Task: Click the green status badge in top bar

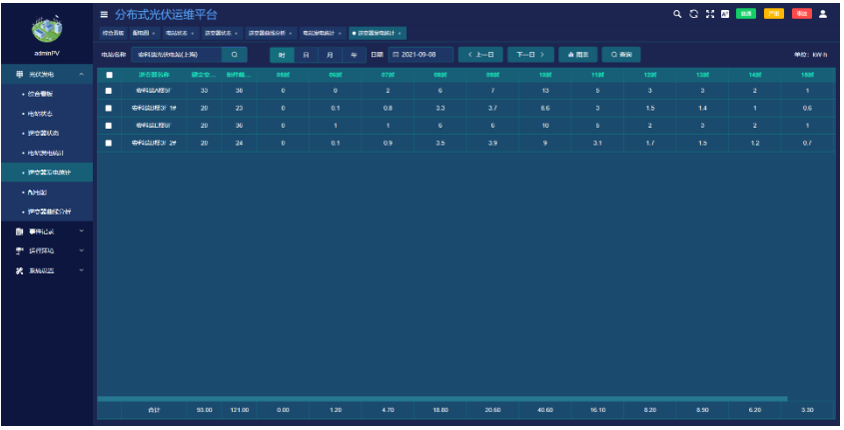Action: [746, 14]
